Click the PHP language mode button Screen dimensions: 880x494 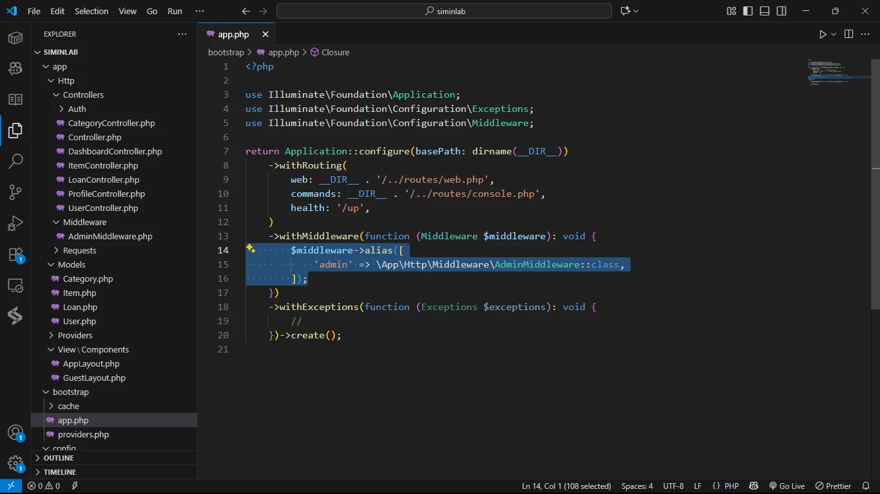(731, 486)
